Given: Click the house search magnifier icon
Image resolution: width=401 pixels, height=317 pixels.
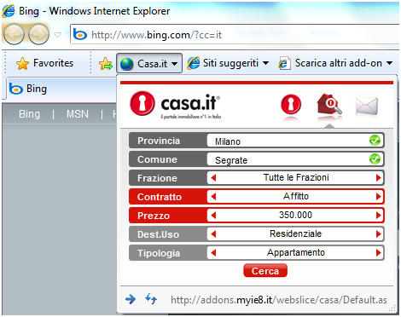Looking at the screenshot, I should [329, 105].
